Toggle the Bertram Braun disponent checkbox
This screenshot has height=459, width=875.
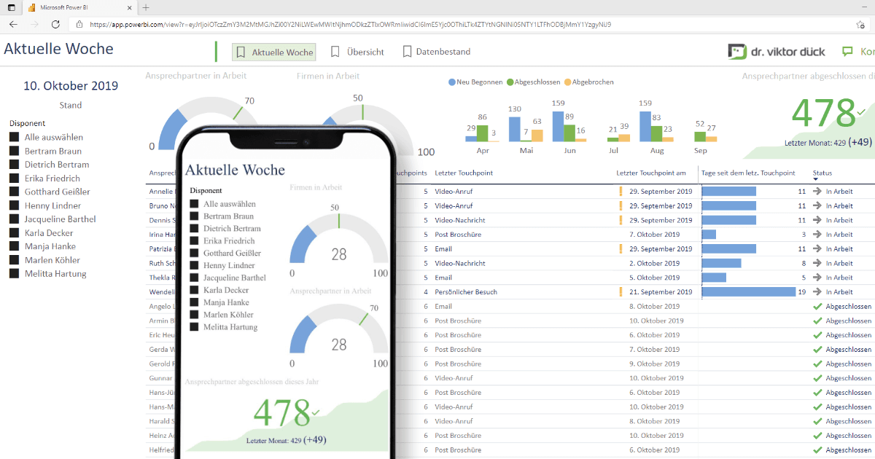14,151
